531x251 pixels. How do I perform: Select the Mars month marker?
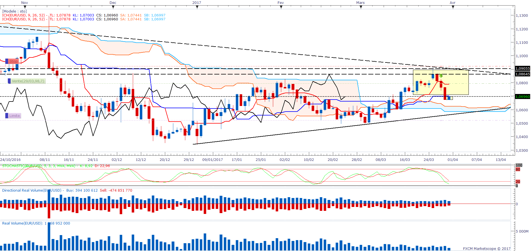361,3
